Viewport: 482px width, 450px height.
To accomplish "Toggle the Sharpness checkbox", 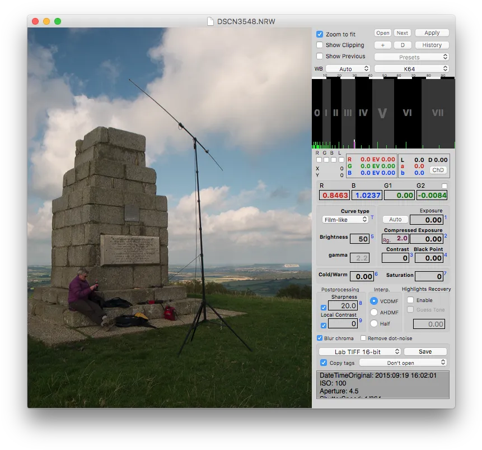I will (x=324, y=308).
